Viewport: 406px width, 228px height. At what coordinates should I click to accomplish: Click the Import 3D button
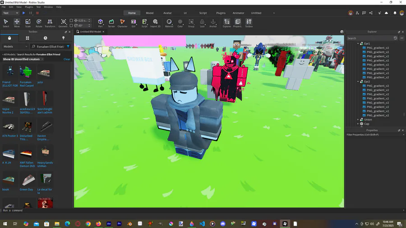(155, 23)
